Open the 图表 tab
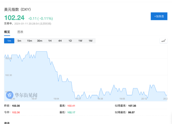Screen dimensions: 172x124 pos(20,32)
